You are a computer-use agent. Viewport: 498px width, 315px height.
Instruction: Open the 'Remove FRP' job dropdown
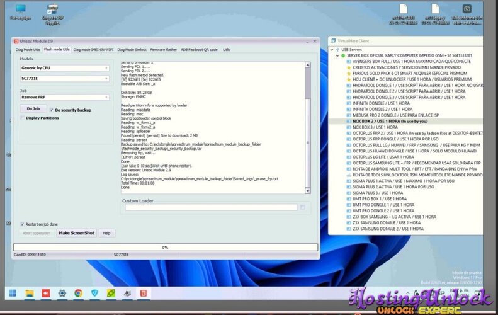[64, 97]
